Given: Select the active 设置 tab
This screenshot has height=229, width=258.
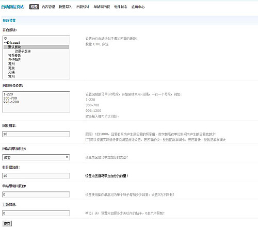Looking at the screenshot, I should click(x=34, y=7).
